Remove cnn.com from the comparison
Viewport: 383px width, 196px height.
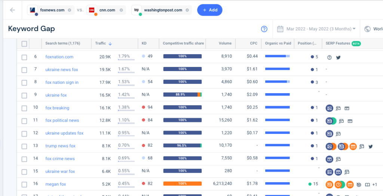pyautogui.click(x=121, y=10)
